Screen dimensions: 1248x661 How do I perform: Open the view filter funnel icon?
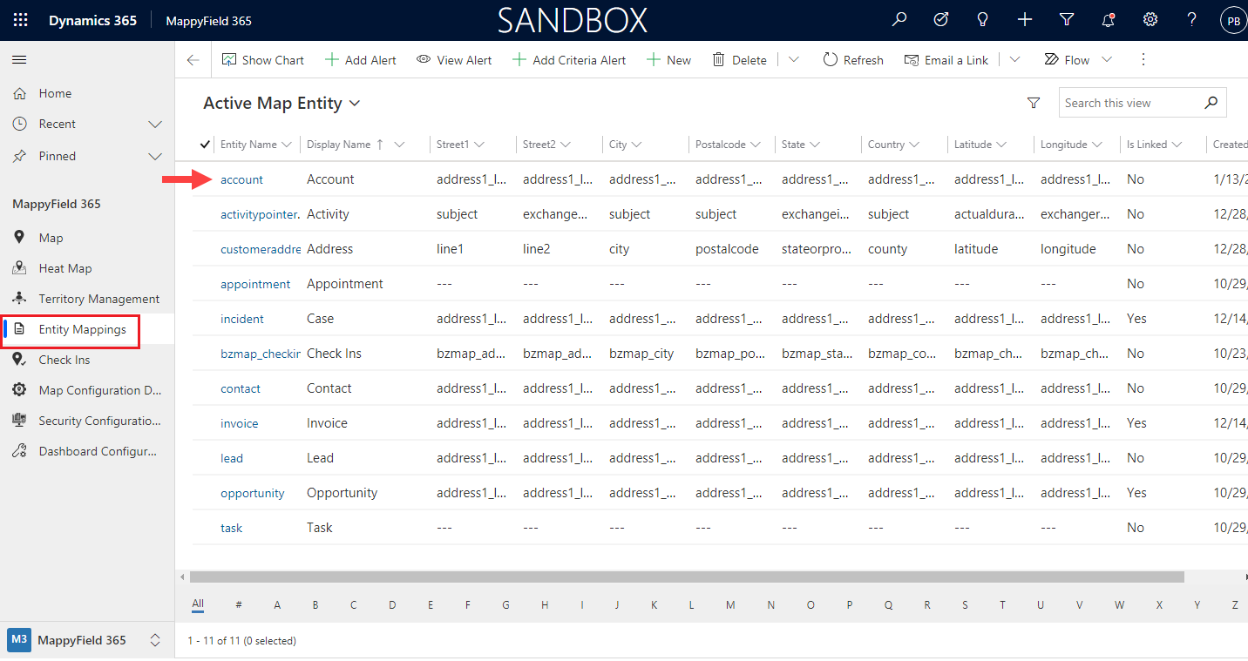click(x=1034, y=103)
